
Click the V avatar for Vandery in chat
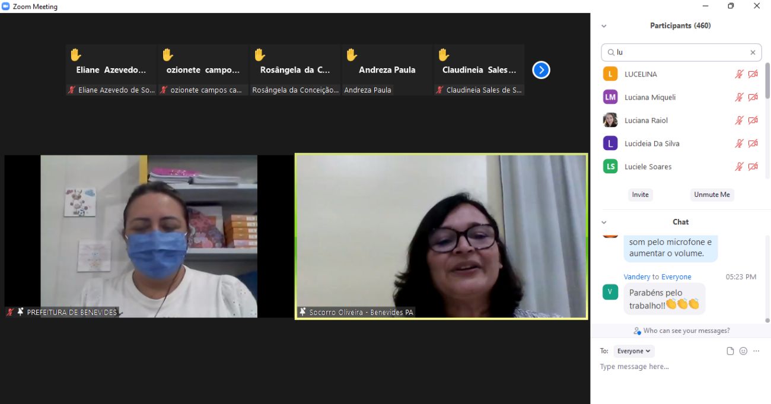tap(610, 292)
